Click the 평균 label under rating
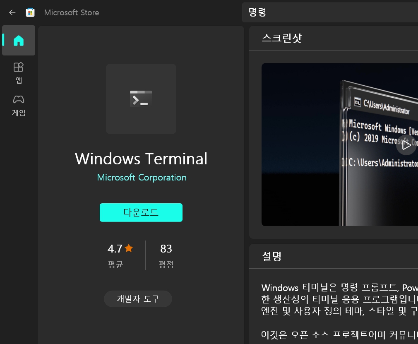418x344 pixels. click(x=115, y=265)
